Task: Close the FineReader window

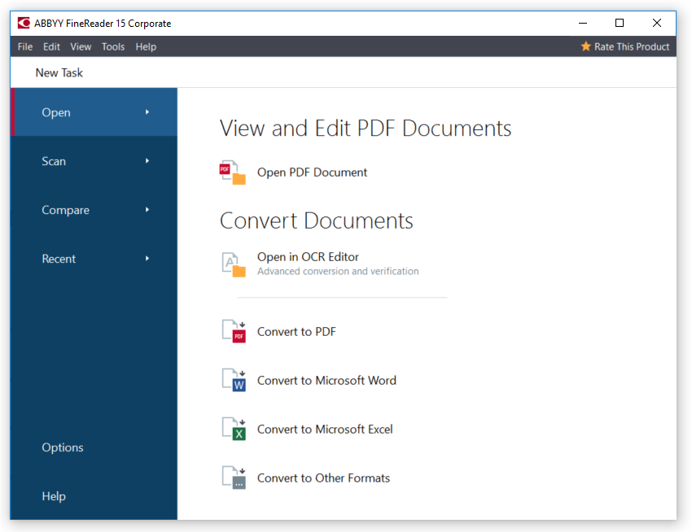Action: pyautogui.click(x=657, y=23)
